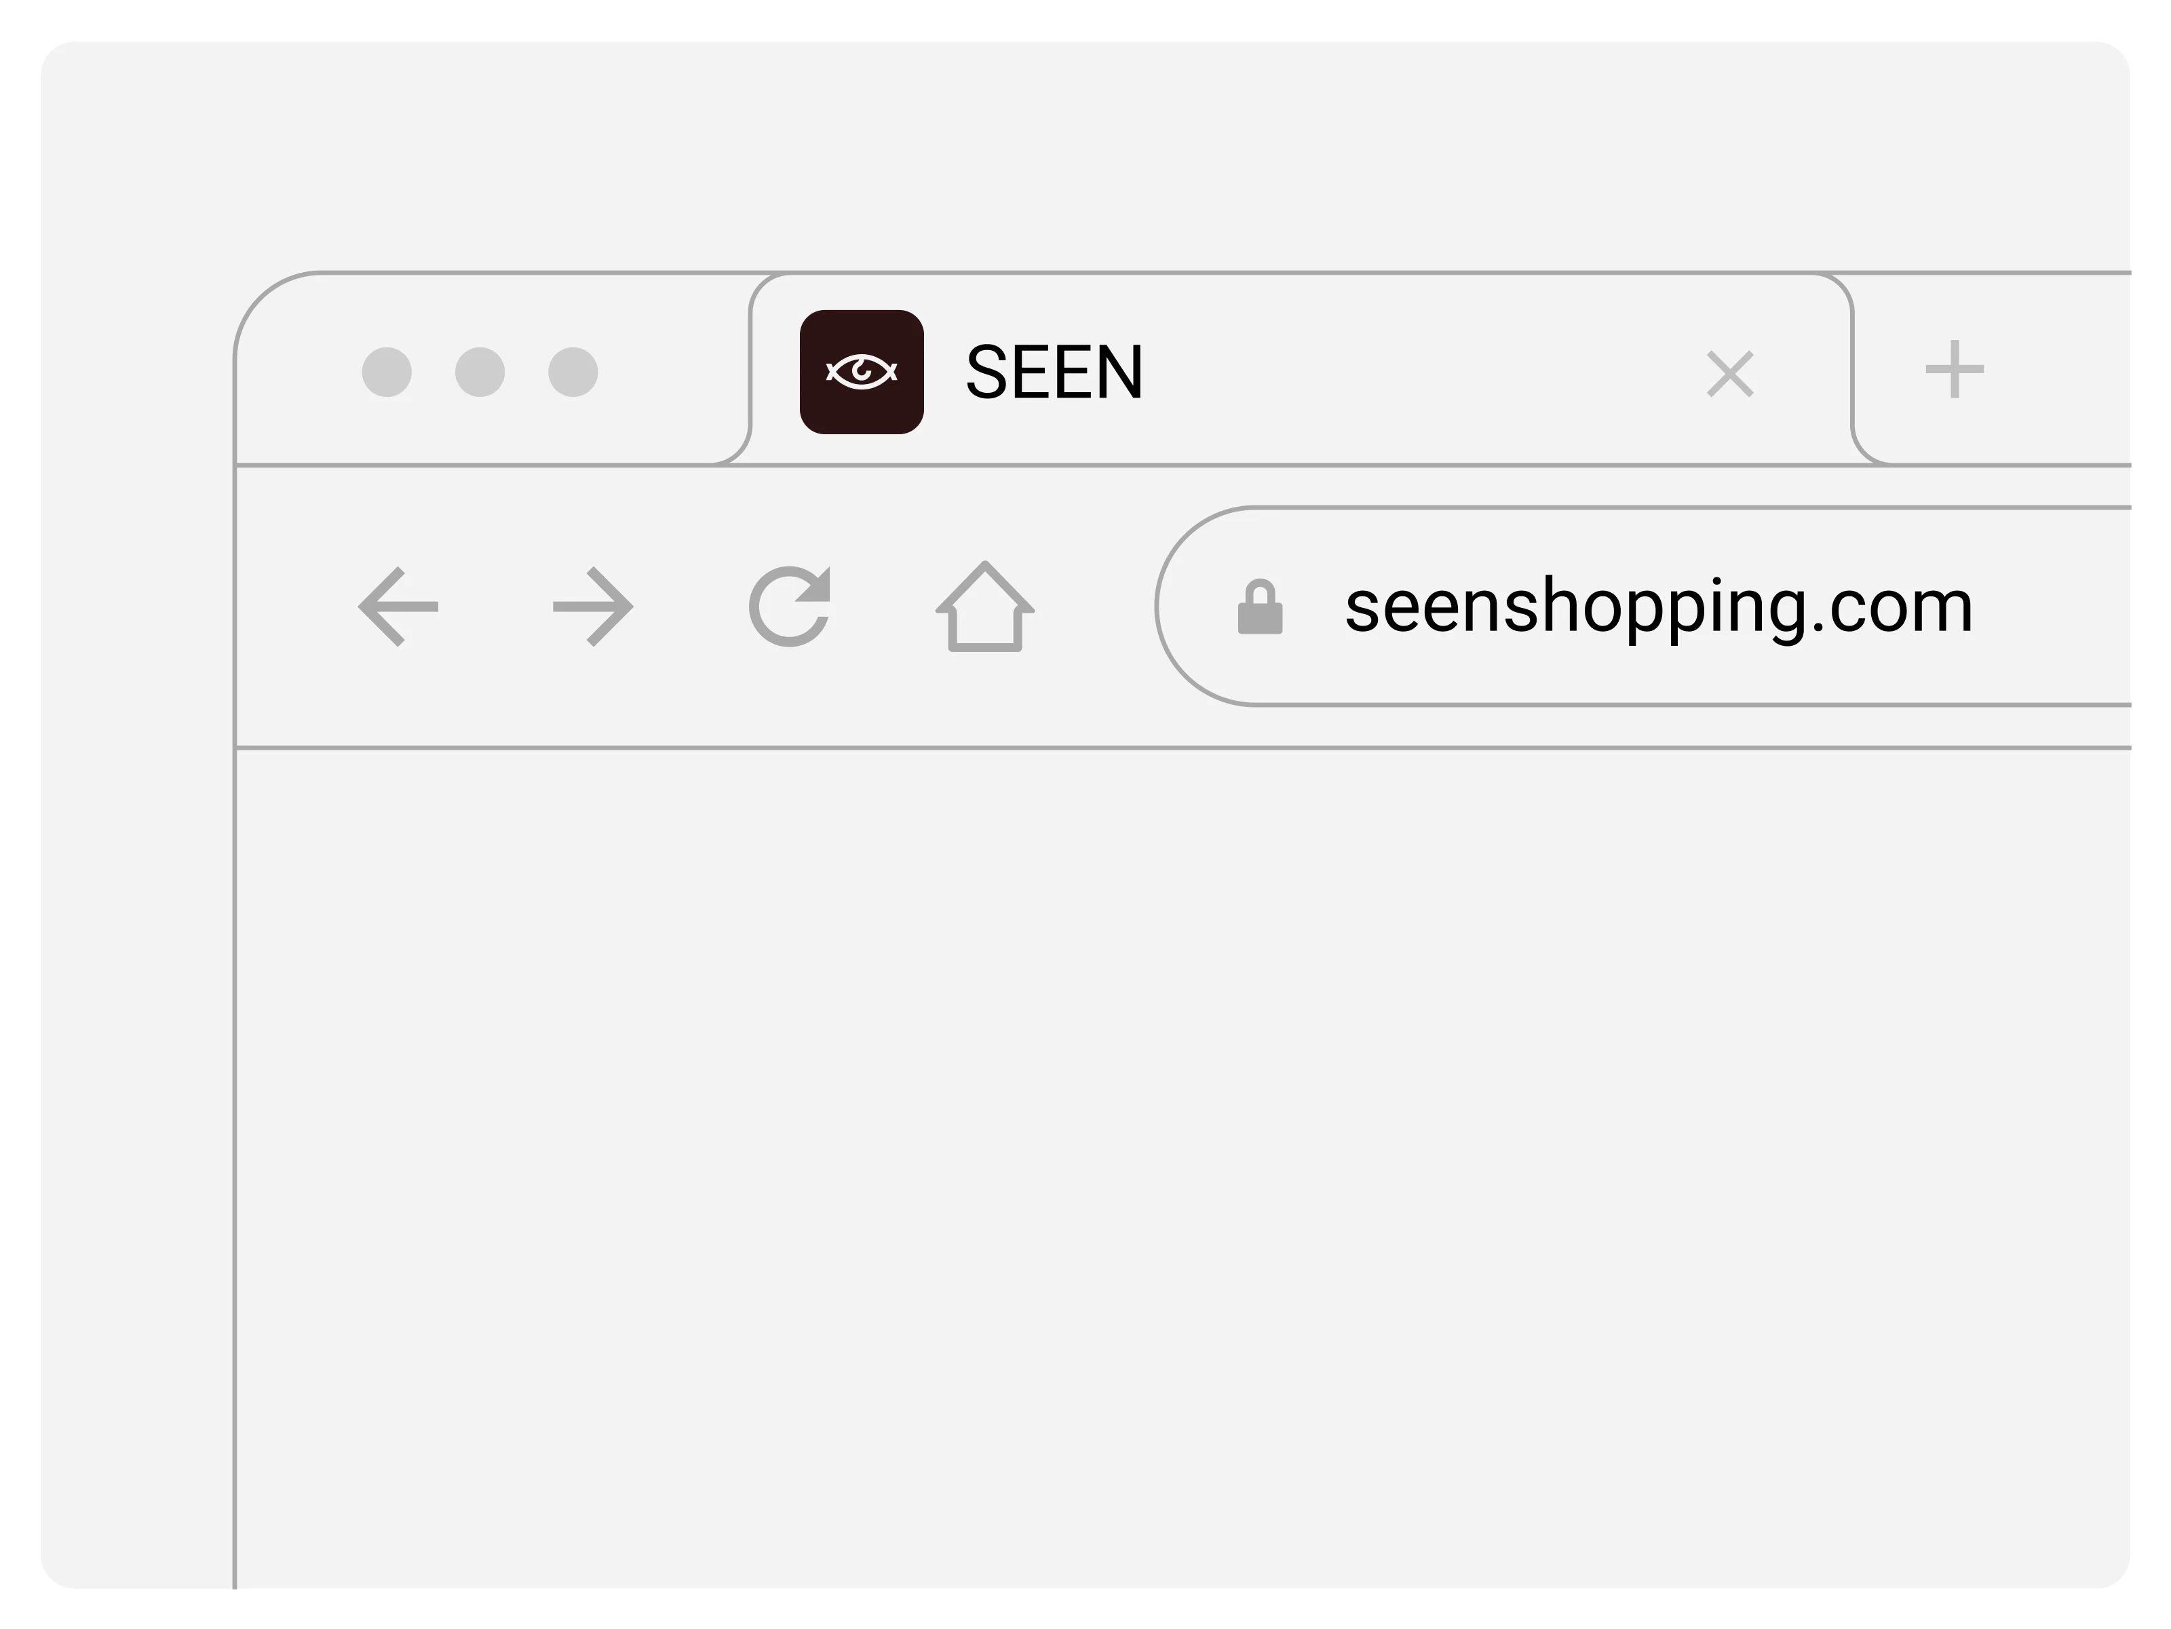Screen dimensions: 2171x1629
Task: Click title bar area left of window dots
Action: pyautogui.click(x=294, y=373)
